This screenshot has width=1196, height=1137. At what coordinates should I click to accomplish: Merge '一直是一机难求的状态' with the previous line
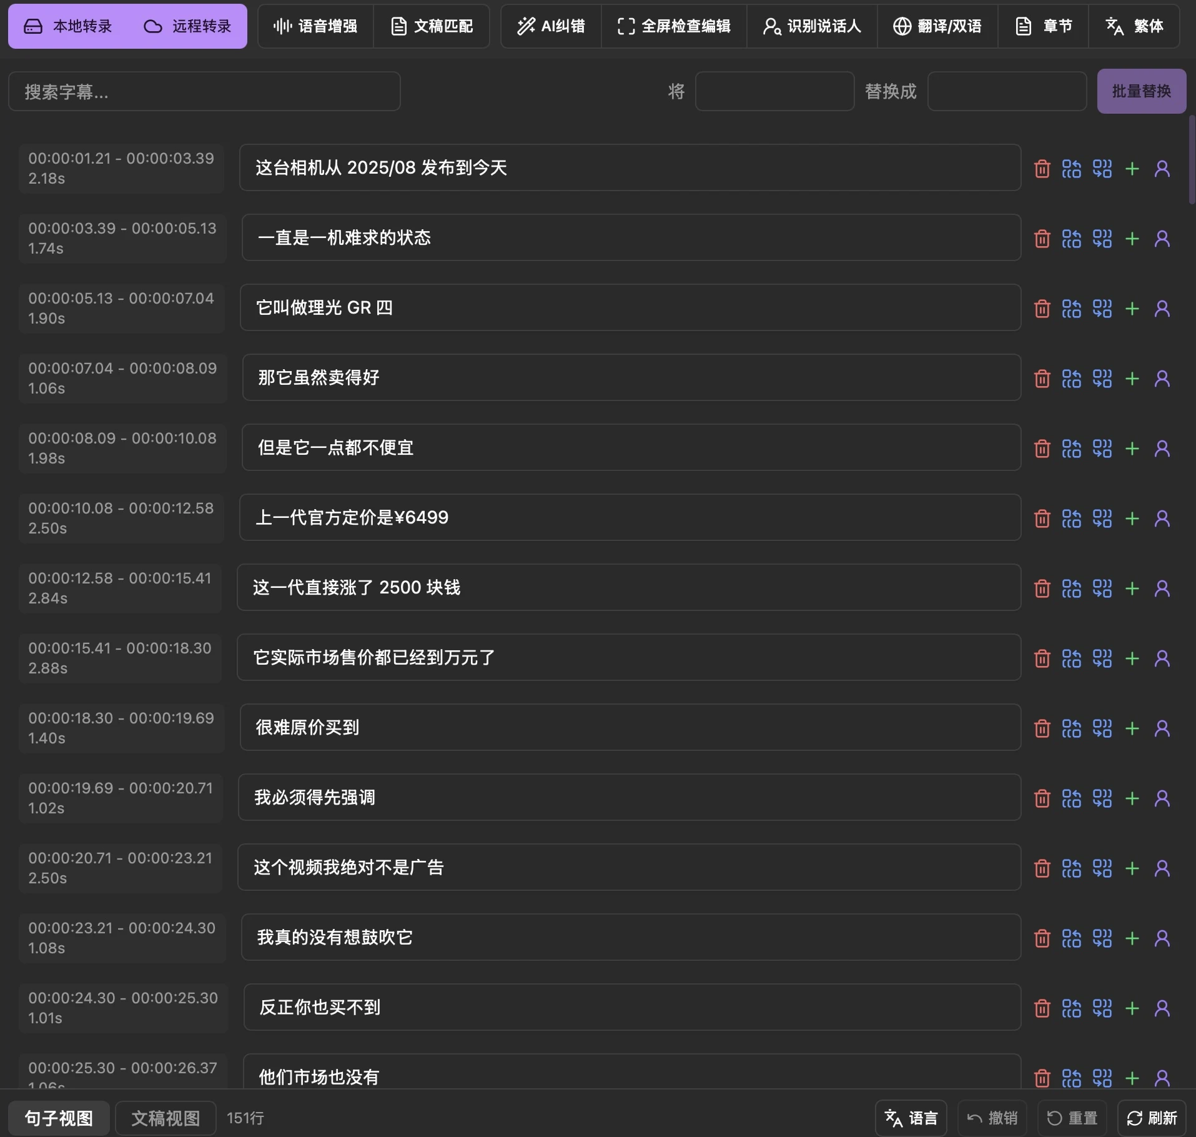1072,239
